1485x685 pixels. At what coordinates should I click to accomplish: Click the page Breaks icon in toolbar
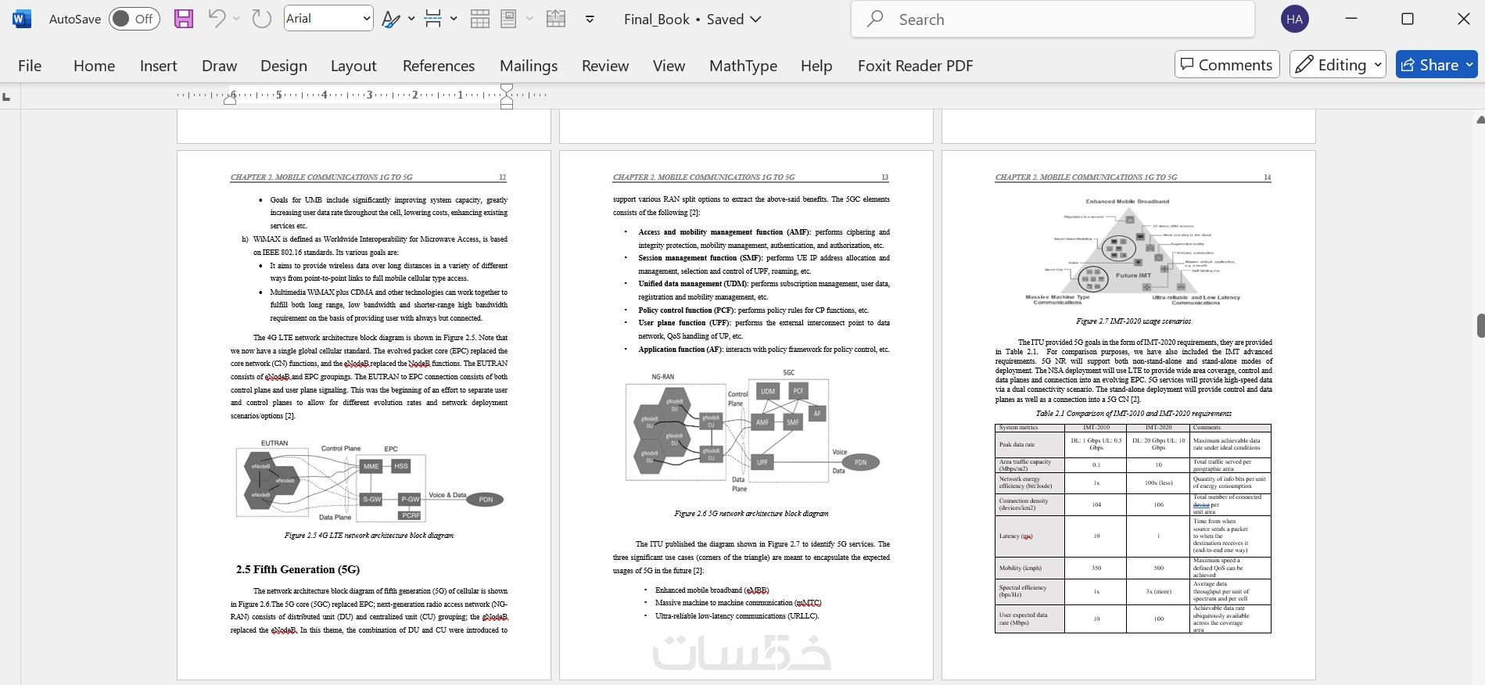click(432, 19)
